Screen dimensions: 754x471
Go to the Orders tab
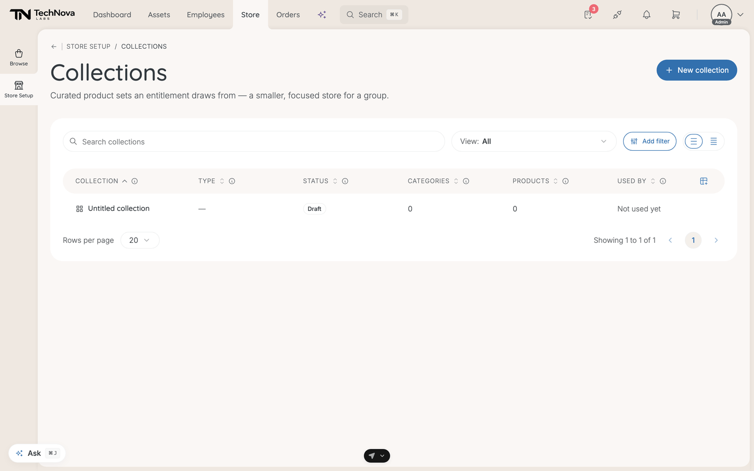coord(288,15)
